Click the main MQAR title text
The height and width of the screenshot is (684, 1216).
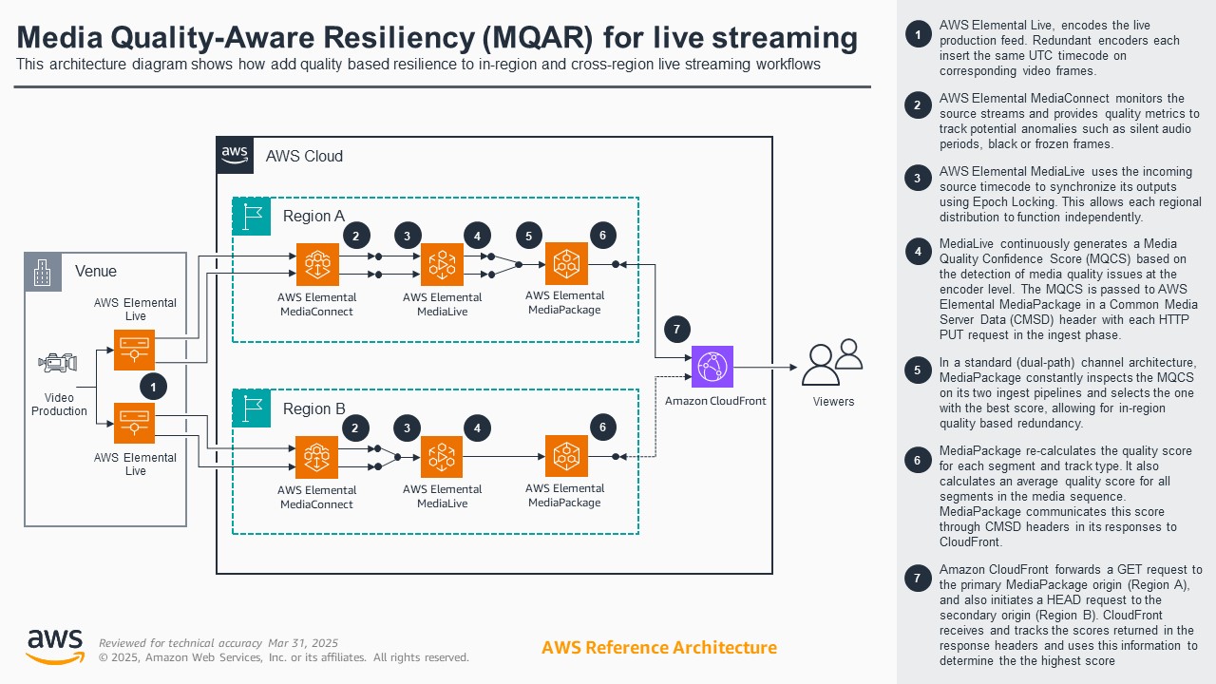pos(436,38)
